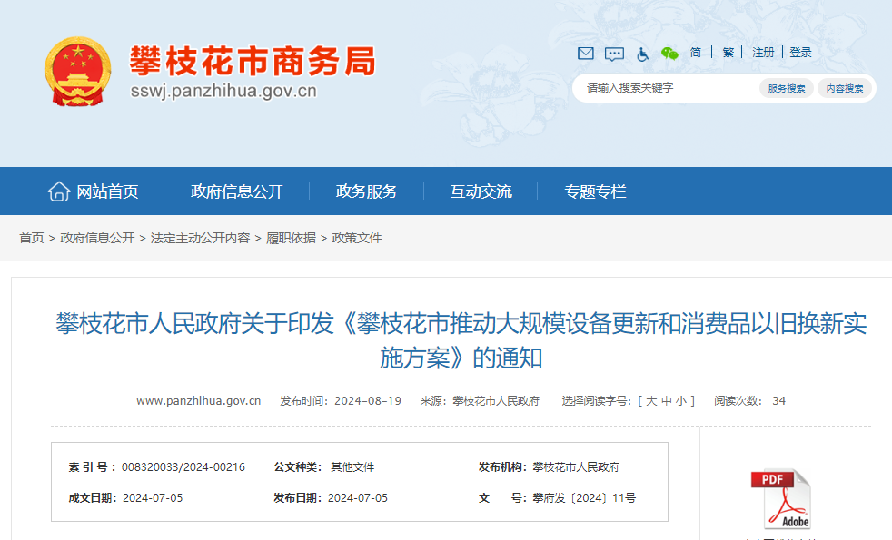
Task: Click the mail envelope icon
Action: click(x=586, y=54)
